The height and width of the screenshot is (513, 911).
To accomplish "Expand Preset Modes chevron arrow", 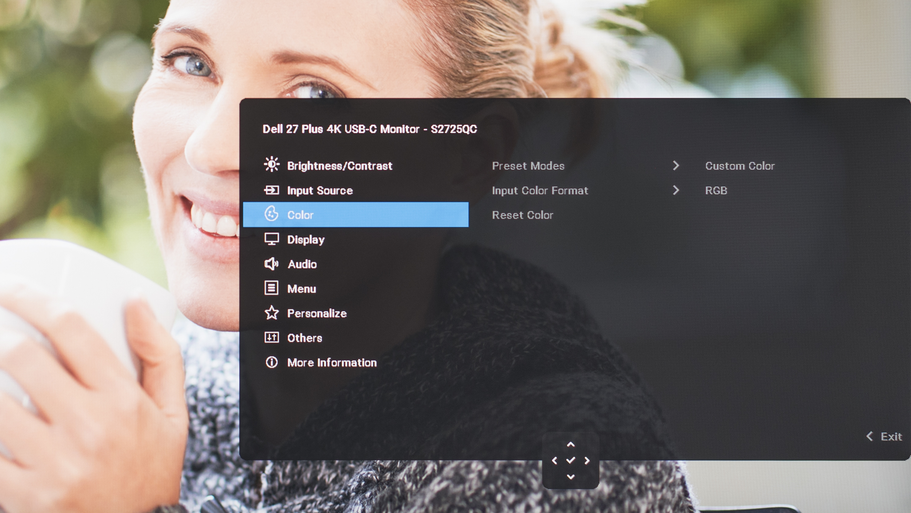I will tap(676, 166).
